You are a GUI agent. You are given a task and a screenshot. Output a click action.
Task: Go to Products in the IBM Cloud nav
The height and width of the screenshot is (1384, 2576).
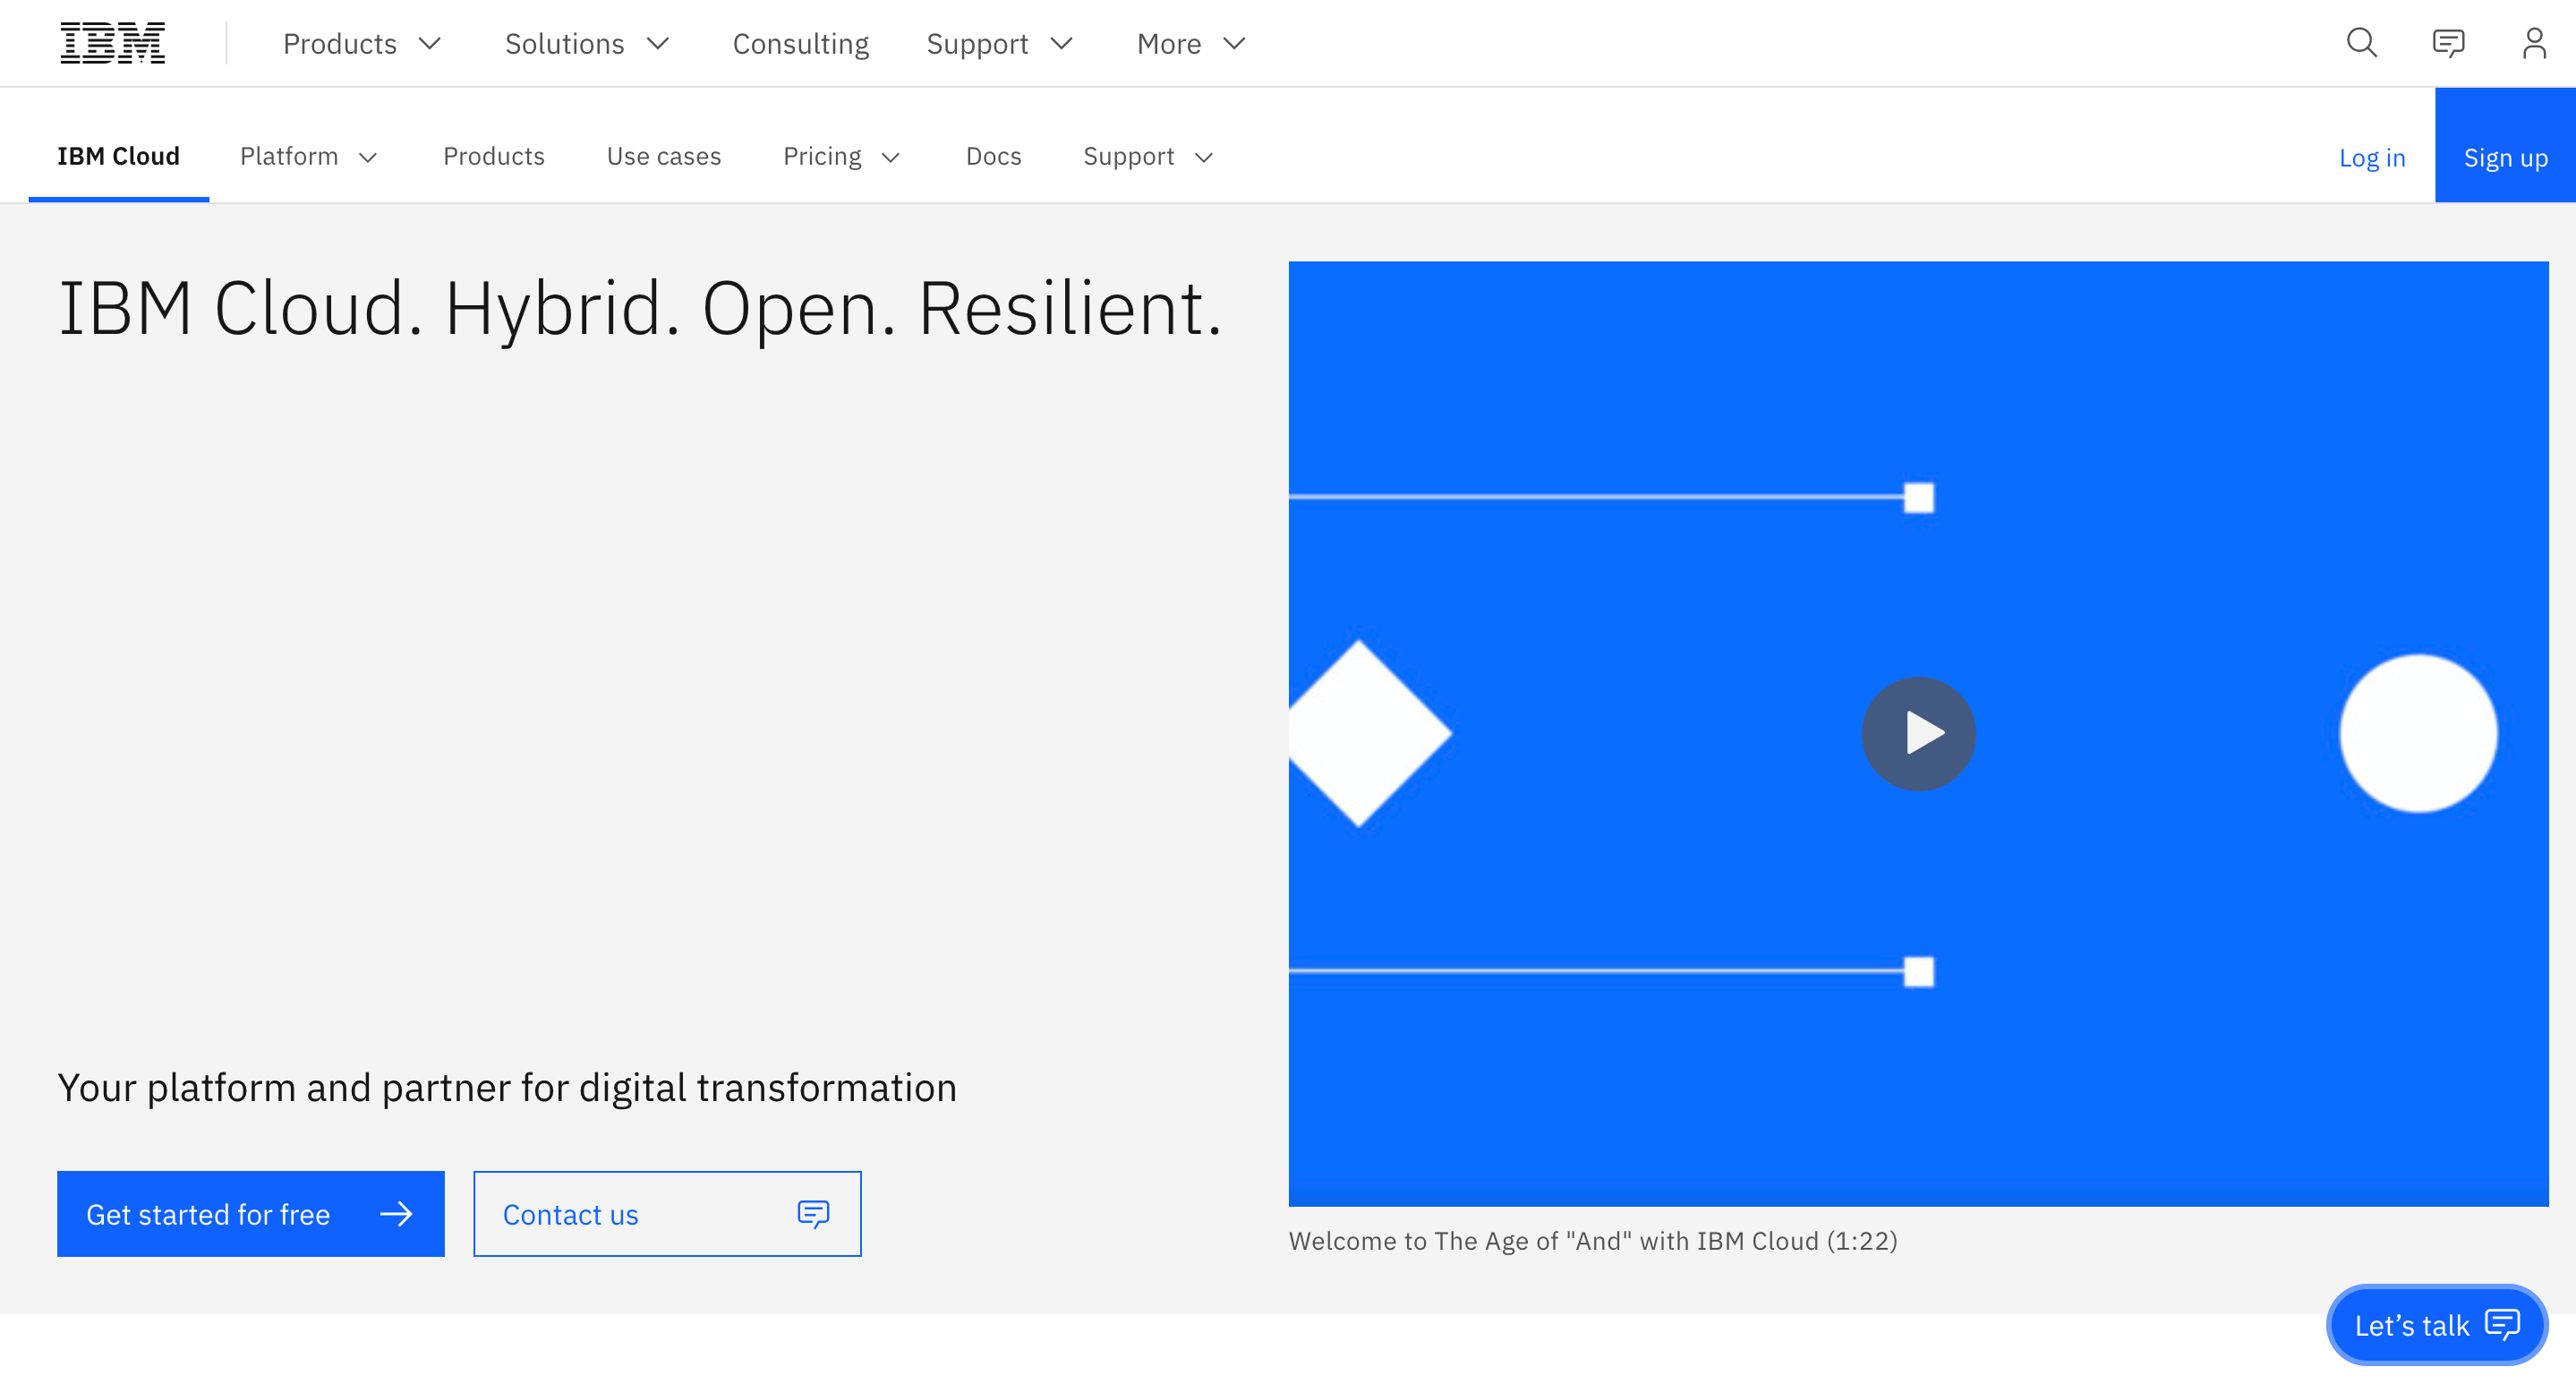[x=494, y=156]
